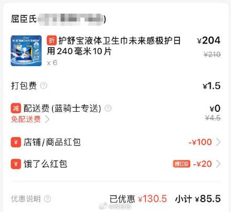Open the 屈臣氏 store name header

click(58, 19)
